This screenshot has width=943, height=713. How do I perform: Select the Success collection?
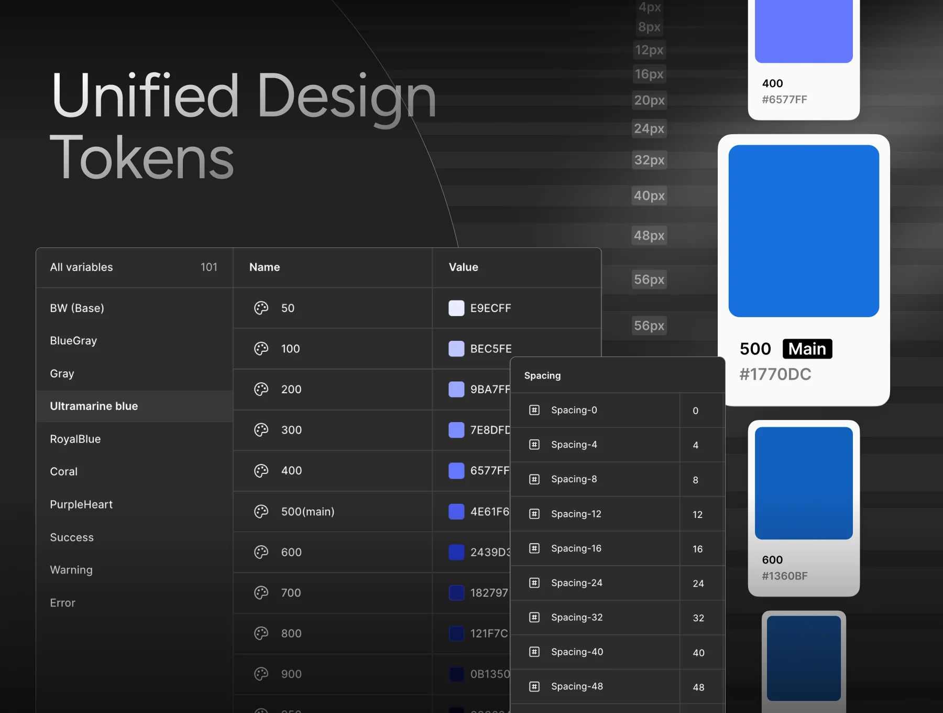[x=134, y=537]
